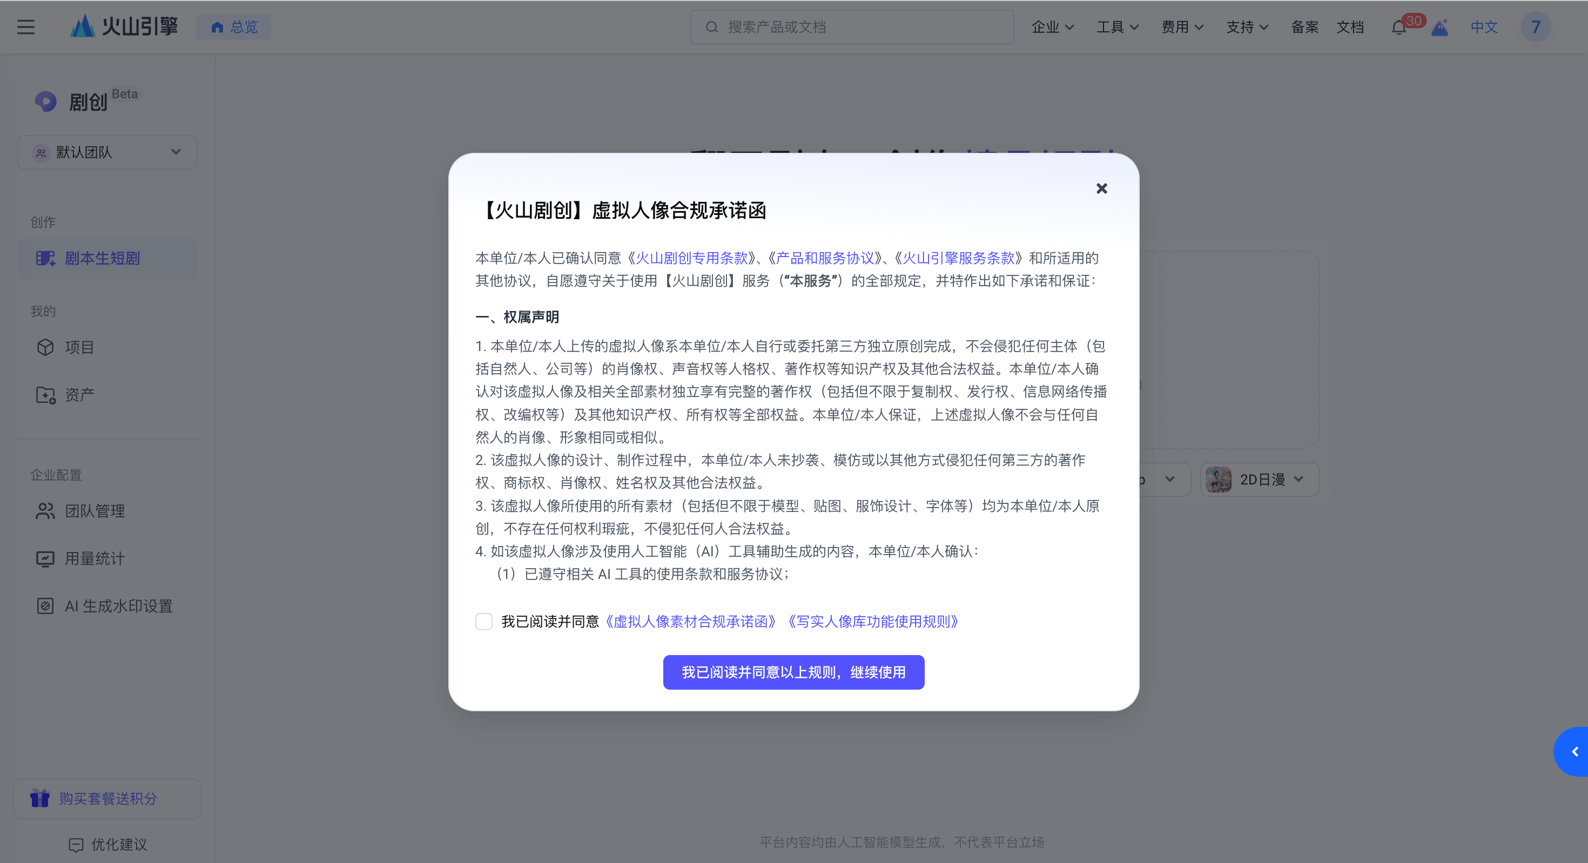The width and height of the screenshot is (1588, 863).
Task: Click 优化建议 feedback button
Action: [x=107, y=845]
